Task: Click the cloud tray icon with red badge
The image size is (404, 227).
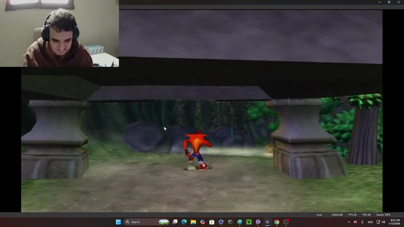Action: click(x=355, y=222)
